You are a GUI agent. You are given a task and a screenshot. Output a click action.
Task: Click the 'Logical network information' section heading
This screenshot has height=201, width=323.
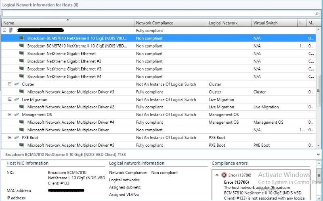pyautogui.click(x=136, y=163)
